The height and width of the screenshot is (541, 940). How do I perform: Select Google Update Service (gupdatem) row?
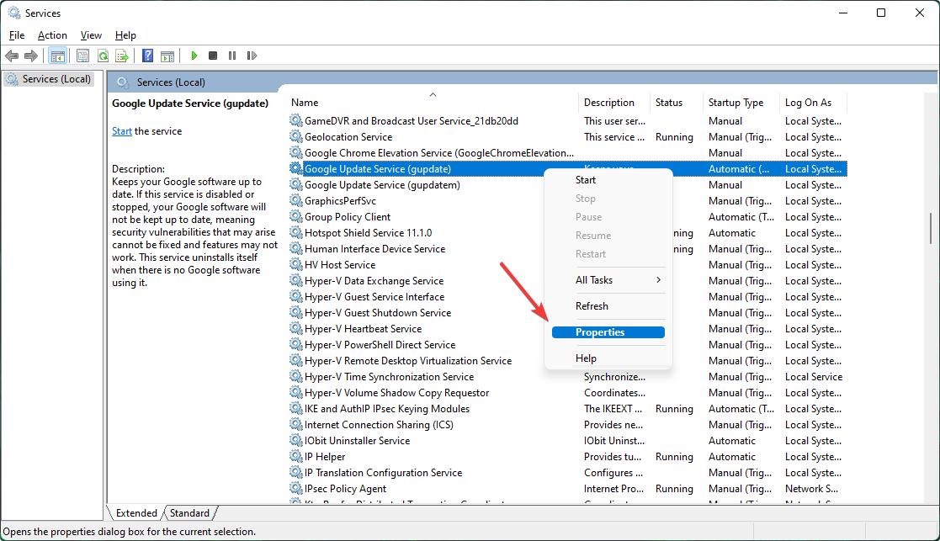(567, 185)
